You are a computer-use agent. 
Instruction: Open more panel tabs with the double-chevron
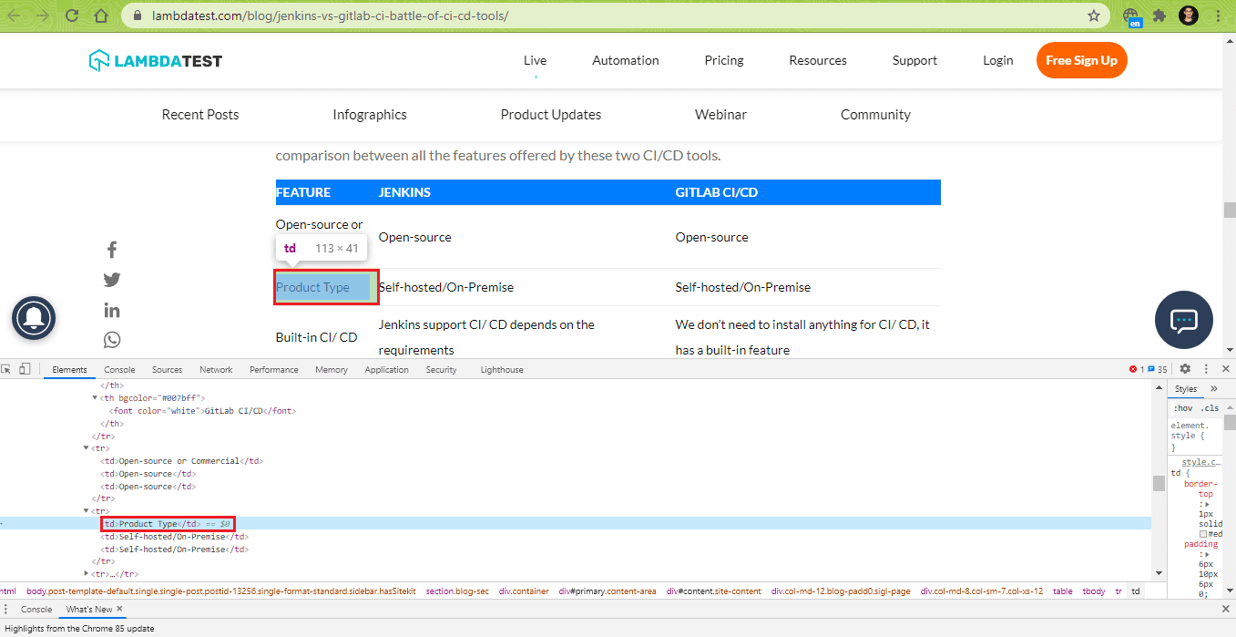coord(1211,387)
